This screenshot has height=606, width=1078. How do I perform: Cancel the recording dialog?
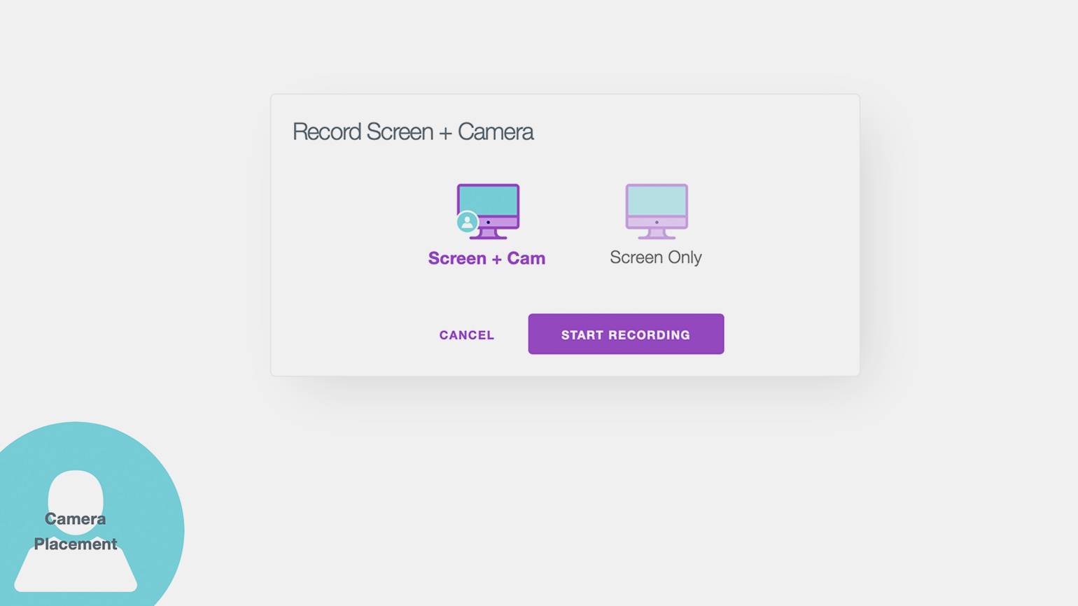467,335
